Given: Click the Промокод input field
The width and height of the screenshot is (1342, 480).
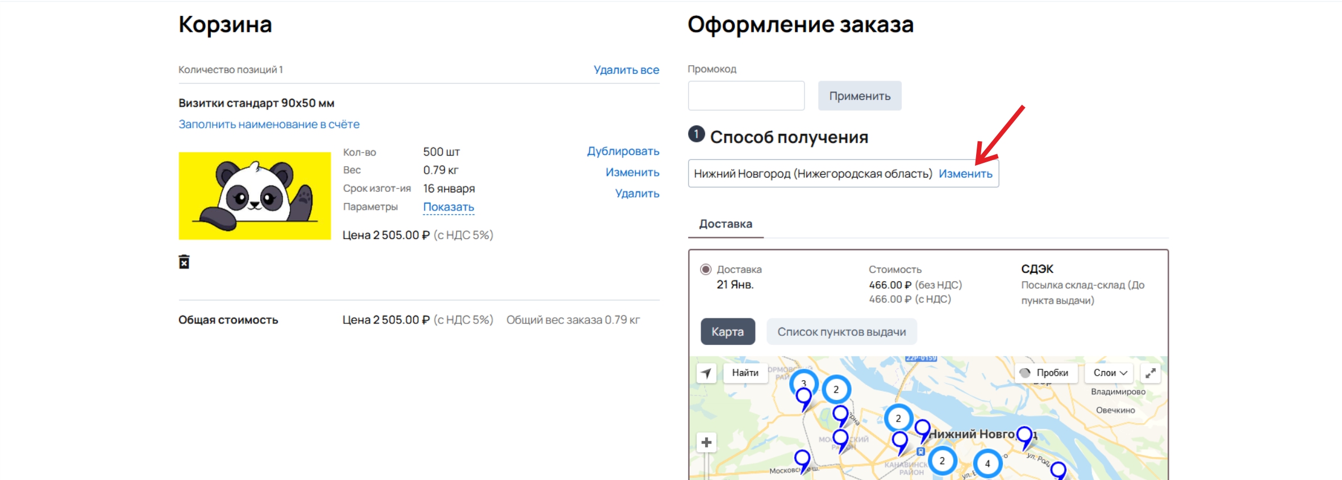Looking at the screenshot, I should (746, 96).
